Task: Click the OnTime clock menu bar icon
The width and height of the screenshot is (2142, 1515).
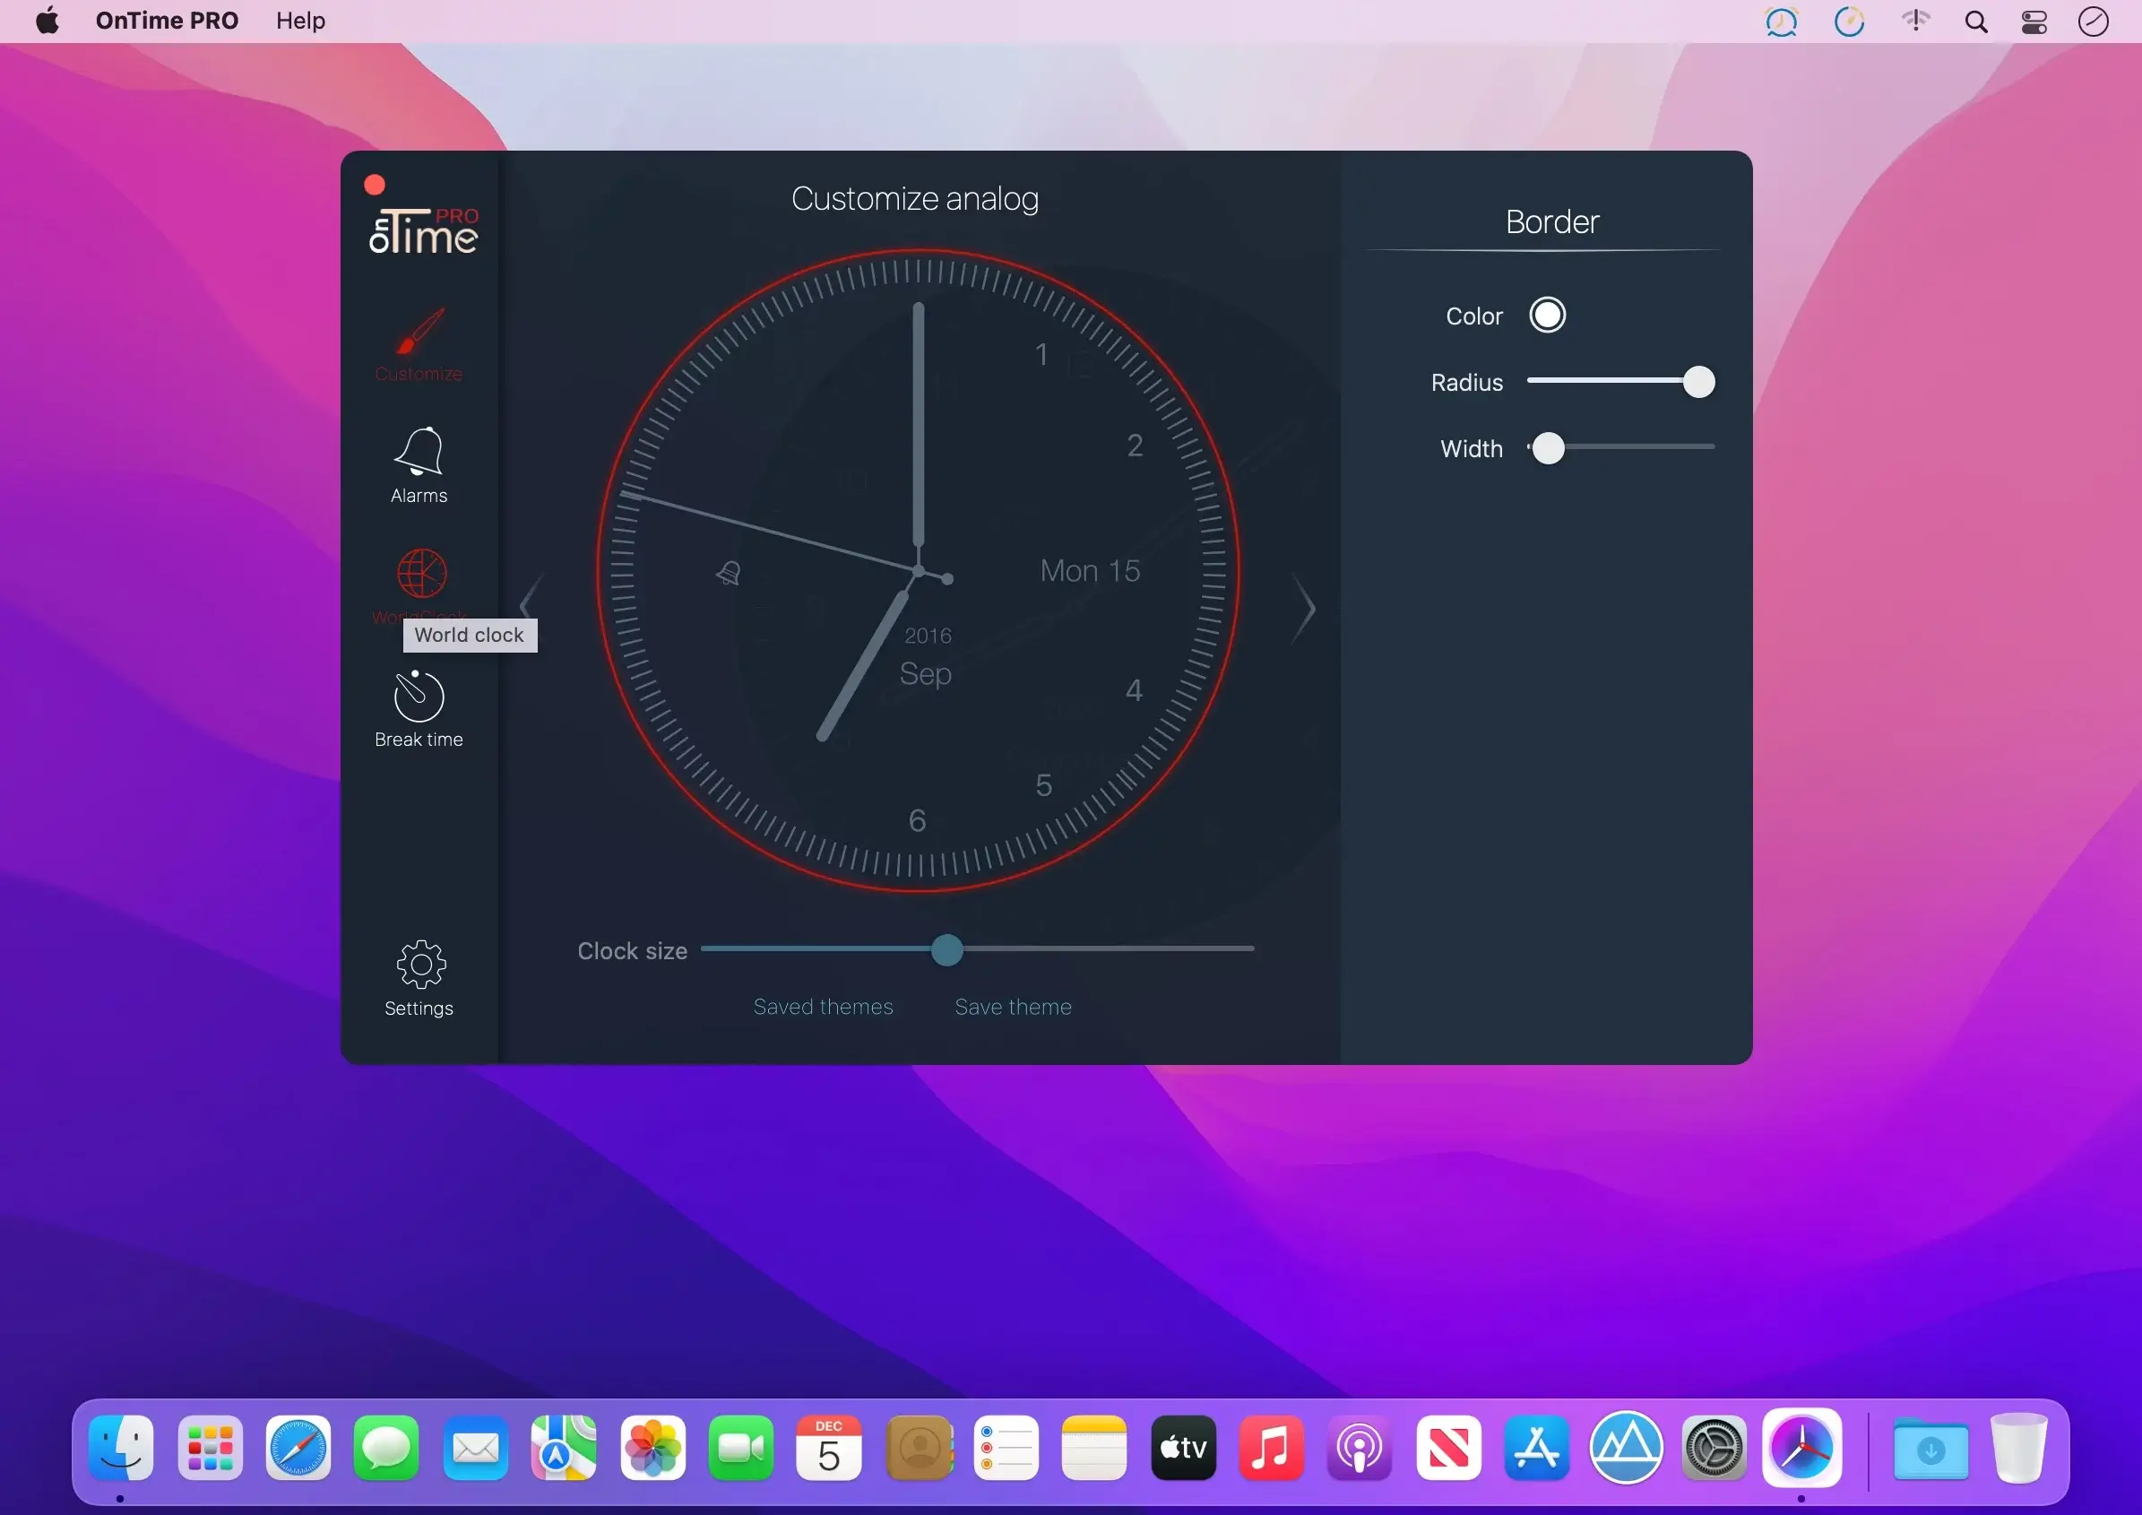Action: click(x=1781, y=22)
